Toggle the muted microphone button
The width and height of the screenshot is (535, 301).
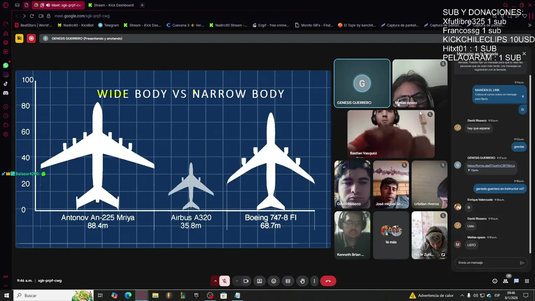point(224,281)
